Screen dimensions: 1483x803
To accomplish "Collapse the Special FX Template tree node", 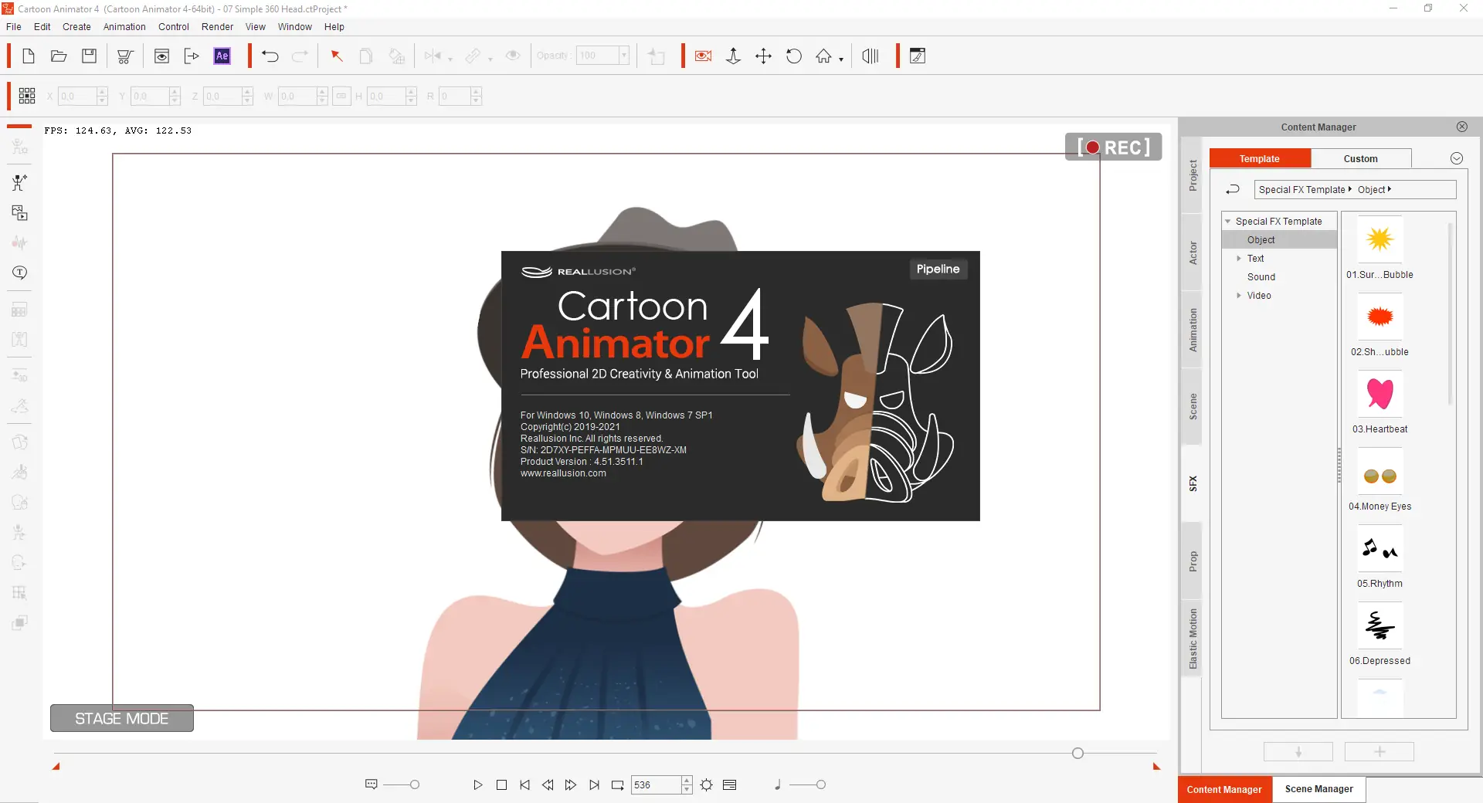I will point(1227,222).
